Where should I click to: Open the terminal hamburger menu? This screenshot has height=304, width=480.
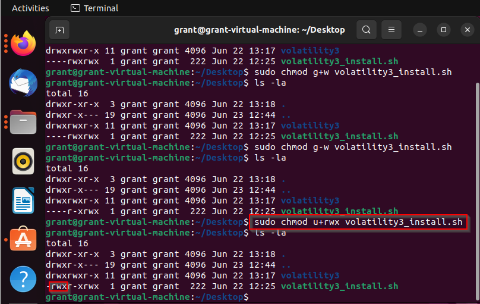point(391,30)
